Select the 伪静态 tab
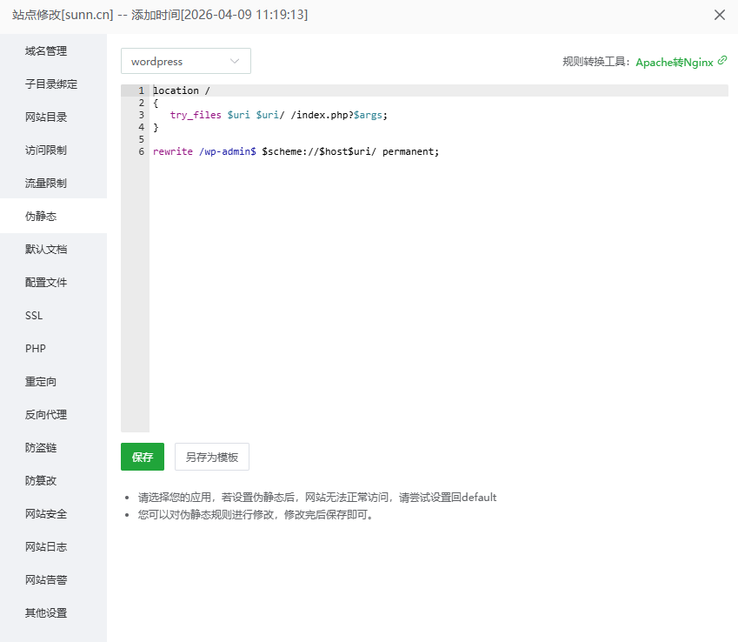 (41, 217)
